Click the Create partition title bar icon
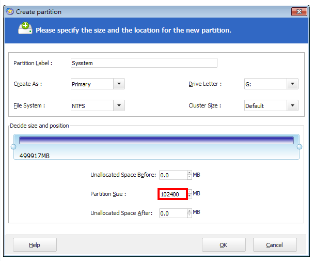This screenshot has width=314, height=261. (x=10, y=11)
